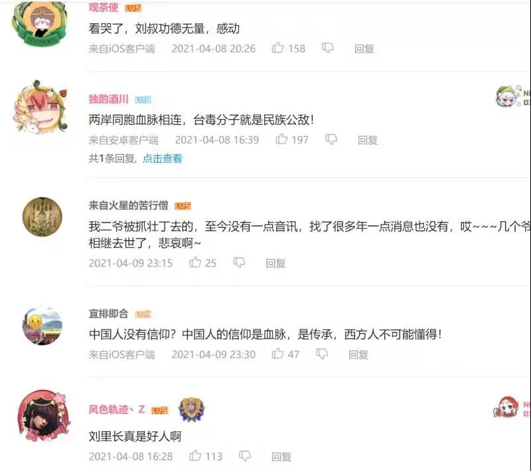Screen dimensions: 531x471
Task: Thumbs-down 风色轨迹、Z's comment
Action: pos(245,456)
